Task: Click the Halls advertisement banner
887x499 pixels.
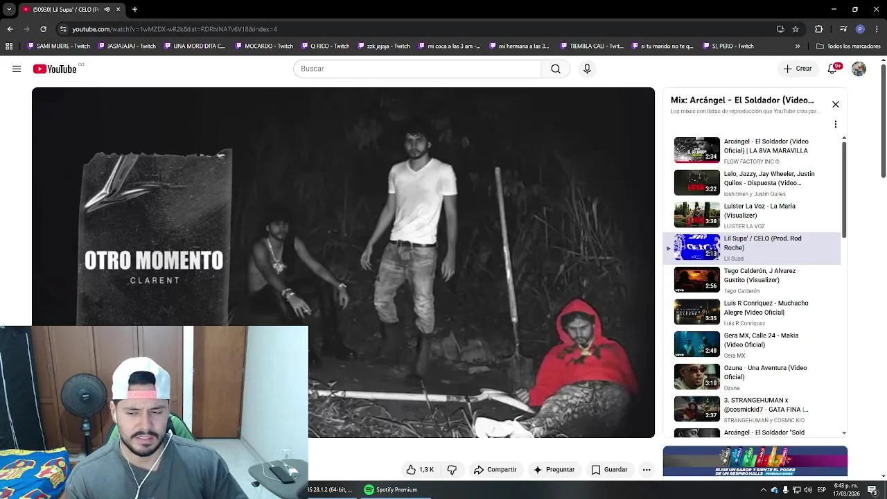Action: (755, 462)
